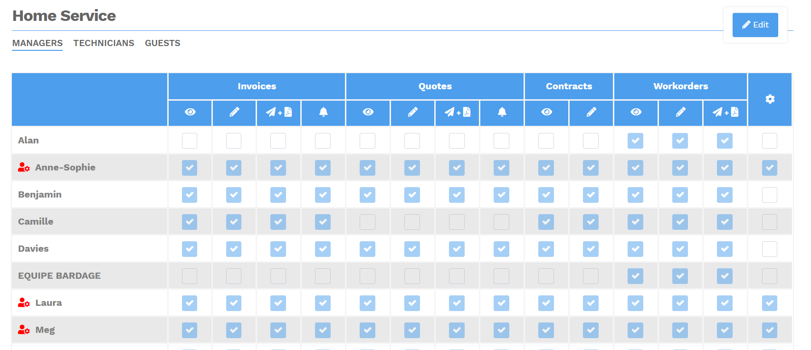The width and height of the screenshot is (811, 350).
Task: Toggle EQUIPE BARDAGE's invoice view checkbox
Action: click(190, 275)
